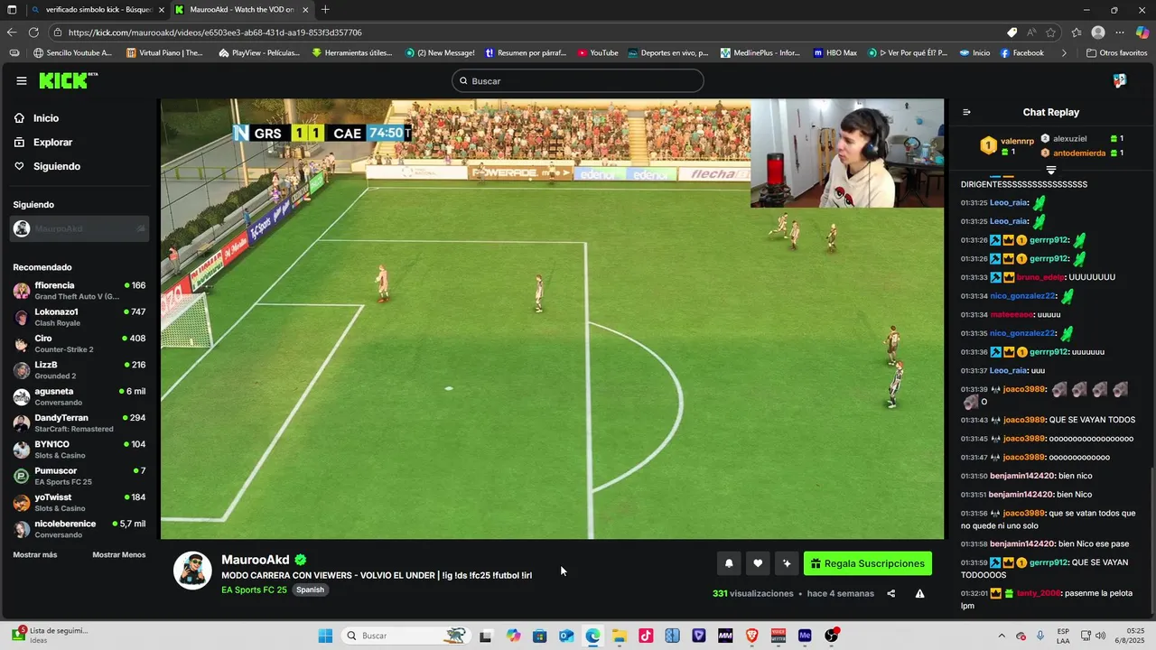Open the profile avatar menu on Kick
Screen dimensions: 1156x650
point(1120,80)
